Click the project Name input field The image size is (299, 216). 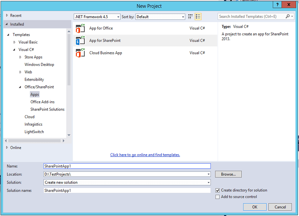tap(127, 166)
